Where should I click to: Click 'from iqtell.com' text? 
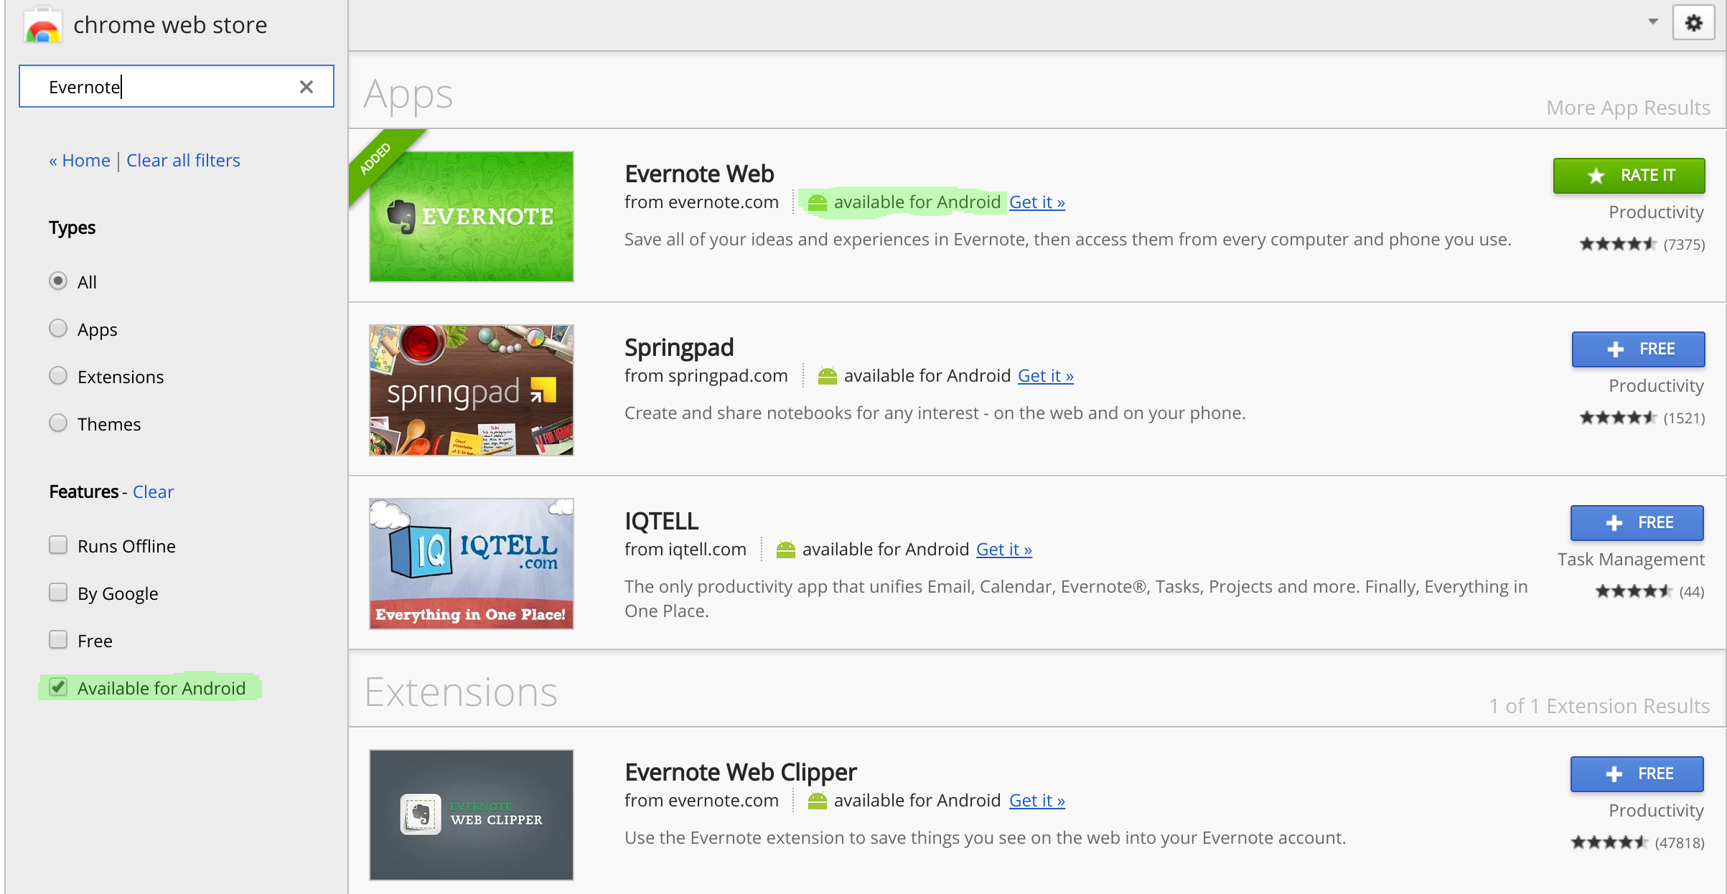click(x=685, y=550)
